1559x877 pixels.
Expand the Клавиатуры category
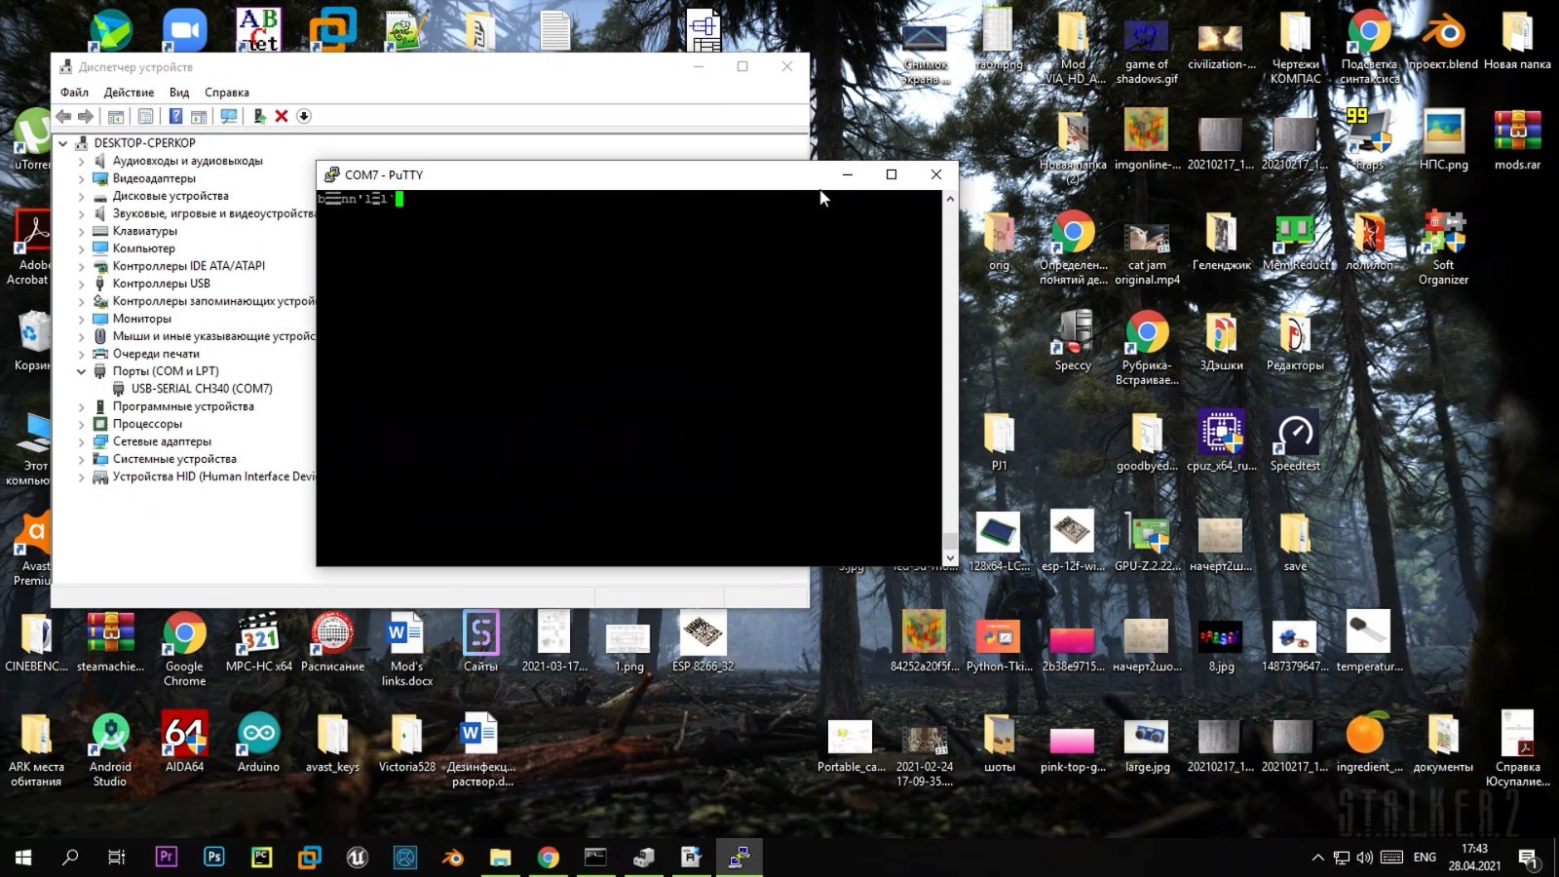tap(82, 231)
